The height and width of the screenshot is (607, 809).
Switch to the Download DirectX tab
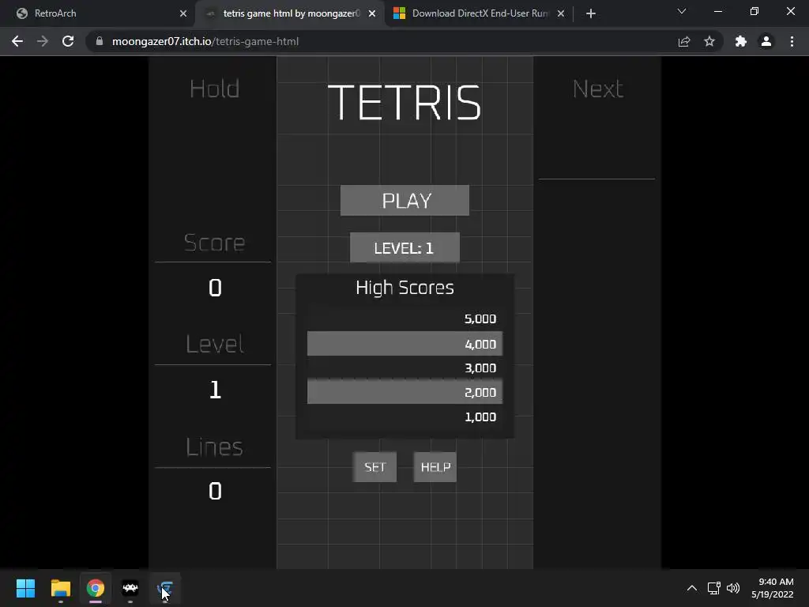point(480,13)
